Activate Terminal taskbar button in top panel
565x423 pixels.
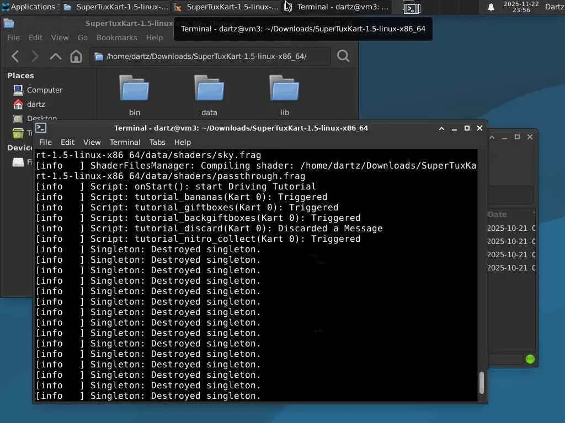click(337, 7)
